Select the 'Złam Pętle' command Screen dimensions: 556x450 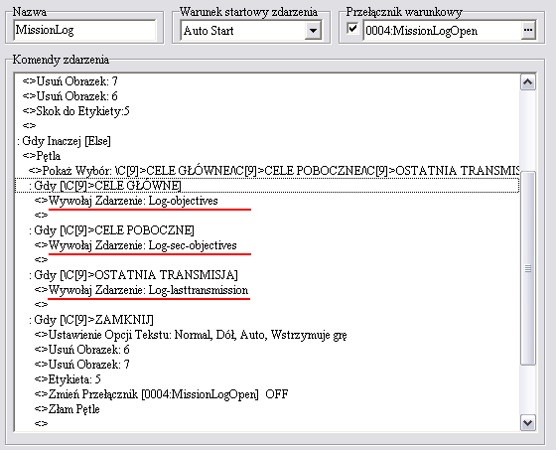[73, 409]
